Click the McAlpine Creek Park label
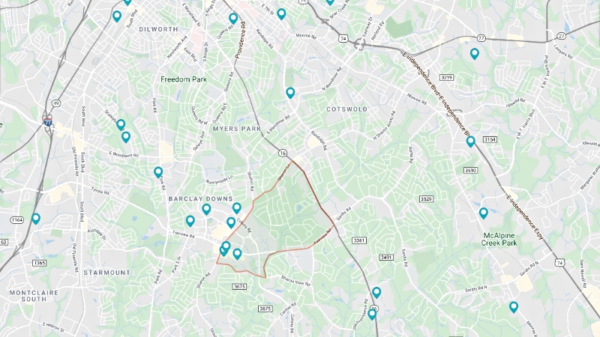This screenshot has width=600, height=337. (499, 239)
